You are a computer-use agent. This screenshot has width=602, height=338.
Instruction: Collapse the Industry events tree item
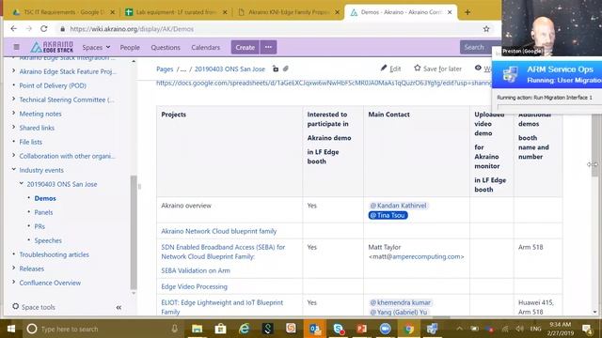click(14, 169)
